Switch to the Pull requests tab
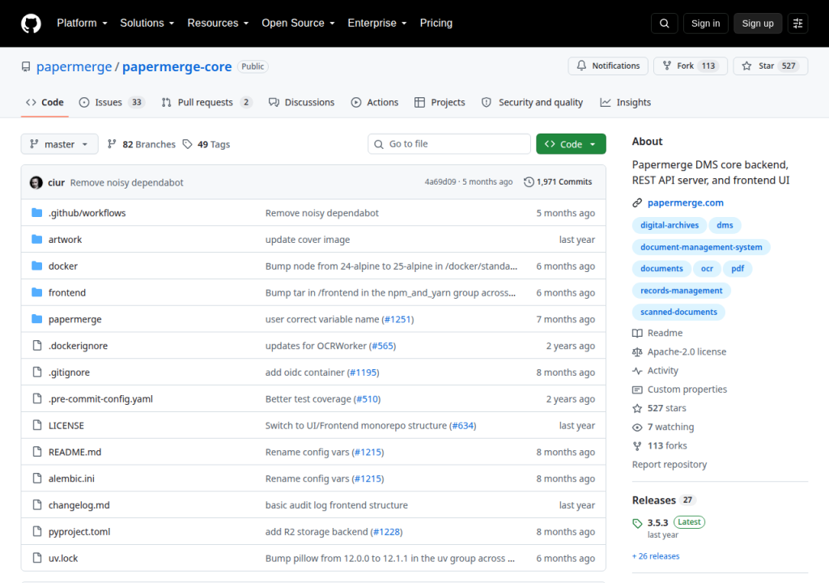 coord(206,102)
